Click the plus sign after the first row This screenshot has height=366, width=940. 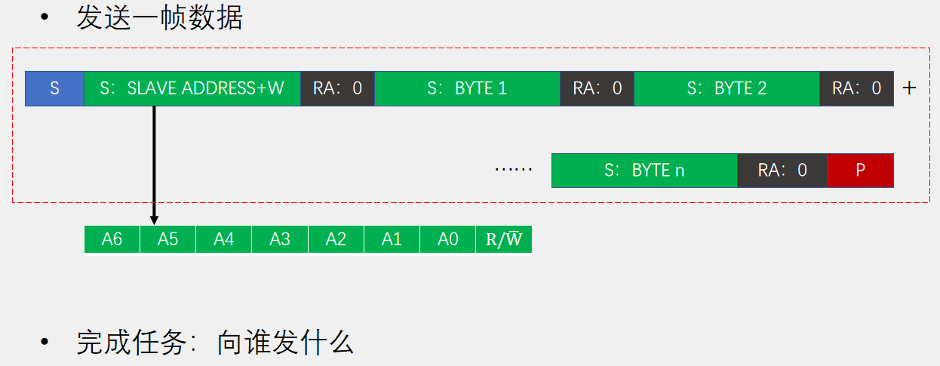pyautogui.click(x=910, y=88)
